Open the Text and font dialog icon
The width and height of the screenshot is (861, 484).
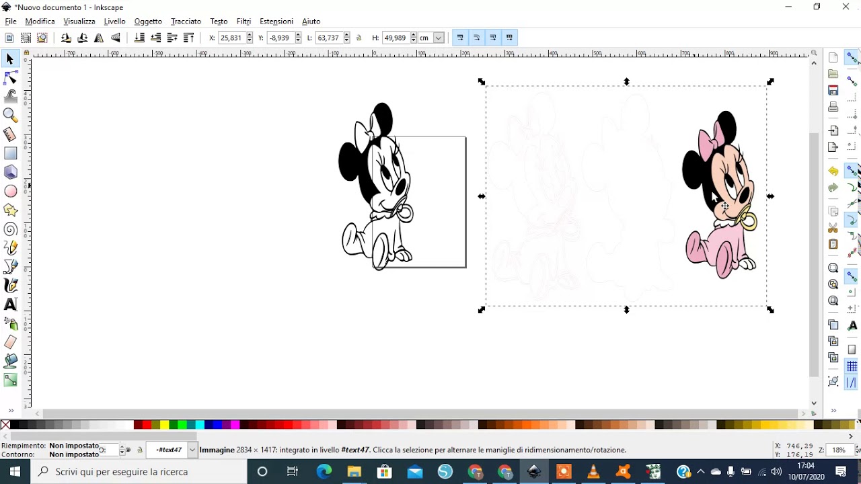point(852,325)
